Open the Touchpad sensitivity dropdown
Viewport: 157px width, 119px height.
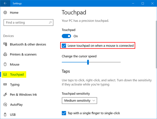79,100
